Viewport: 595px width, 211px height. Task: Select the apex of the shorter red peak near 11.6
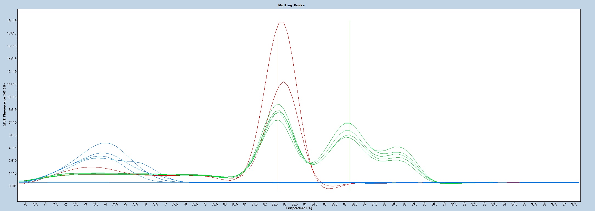click(284, 82)
